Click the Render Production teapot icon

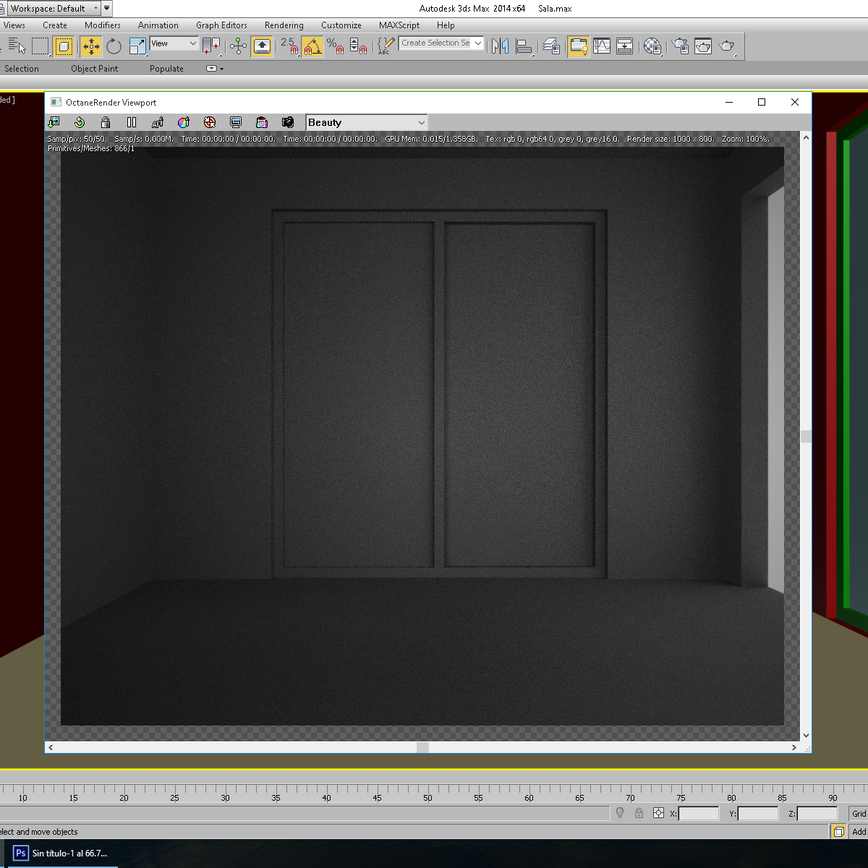click(727, 46)
